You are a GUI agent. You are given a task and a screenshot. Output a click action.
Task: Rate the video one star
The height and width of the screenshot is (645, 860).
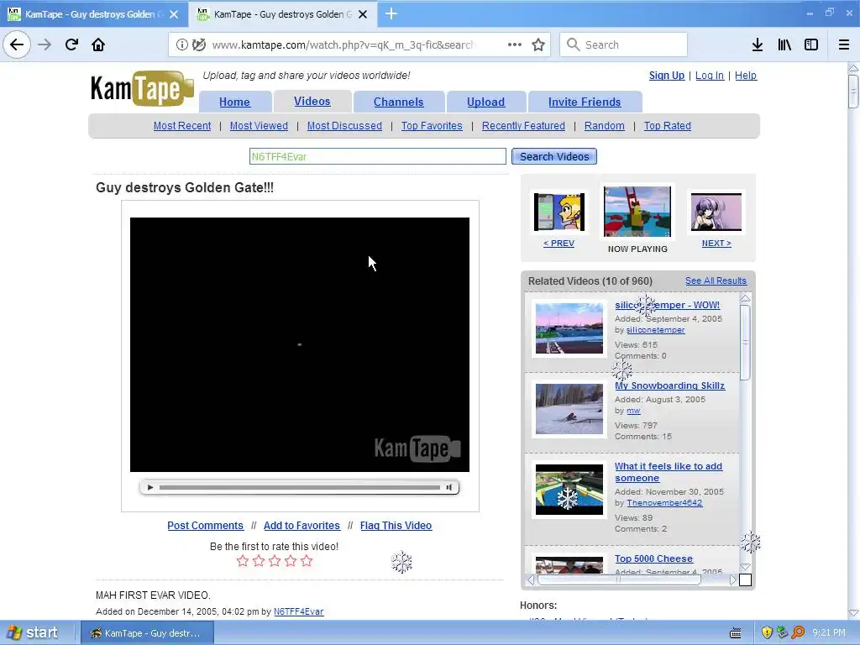[243, 560]
